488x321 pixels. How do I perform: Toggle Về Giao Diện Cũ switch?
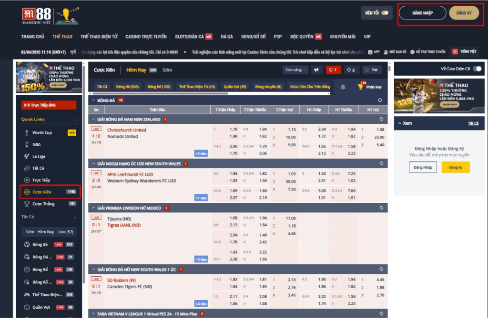click(477, 69)
